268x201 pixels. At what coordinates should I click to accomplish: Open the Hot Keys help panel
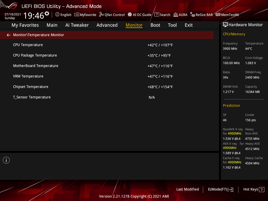(x=253, y=189)
